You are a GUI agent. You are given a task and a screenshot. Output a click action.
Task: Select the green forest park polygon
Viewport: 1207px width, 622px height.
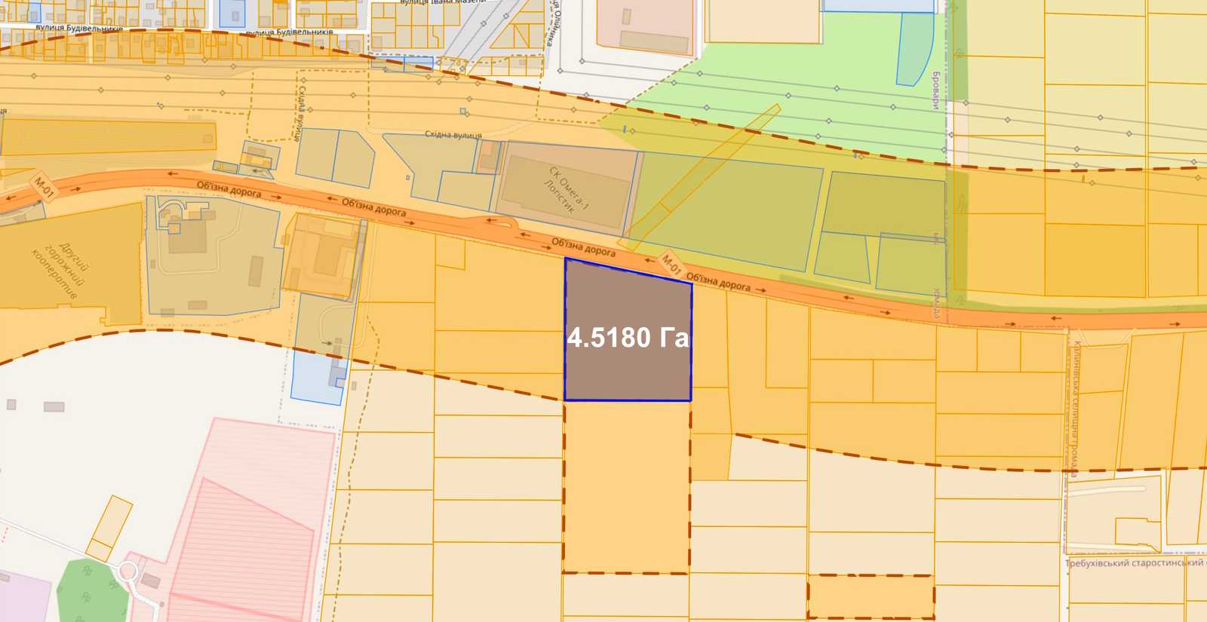[x=92, y=590]
